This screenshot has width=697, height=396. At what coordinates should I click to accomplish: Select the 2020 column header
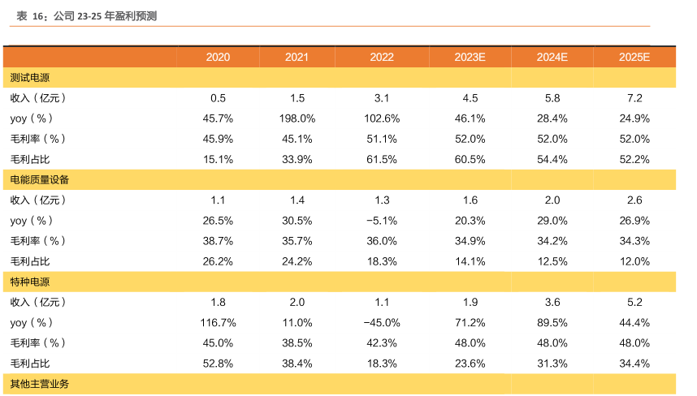218,57
